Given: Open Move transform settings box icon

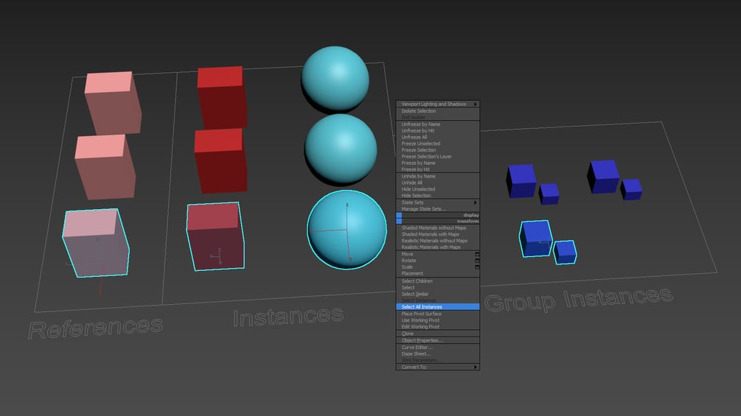Looking at the screenshot, I should (477, 254).
